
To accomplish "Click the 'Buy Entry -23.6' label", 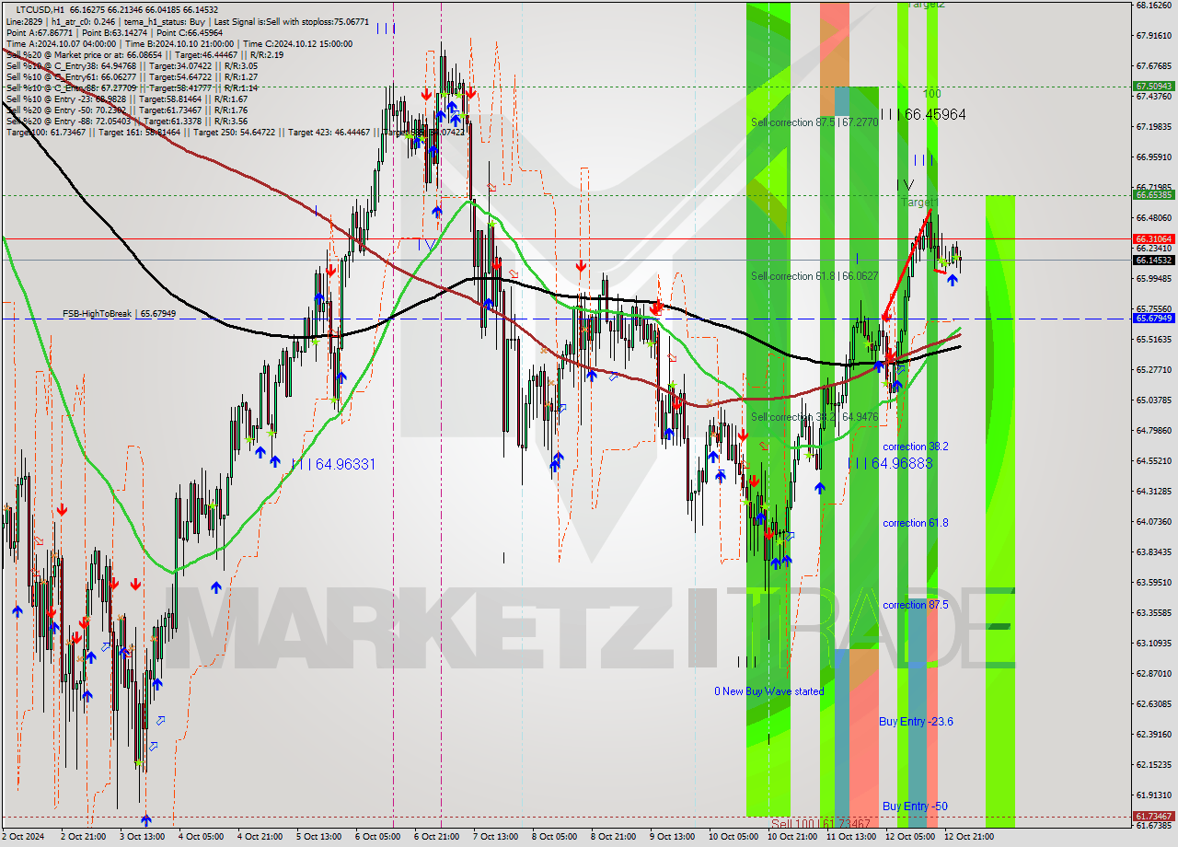I will (x=916, y=722).
